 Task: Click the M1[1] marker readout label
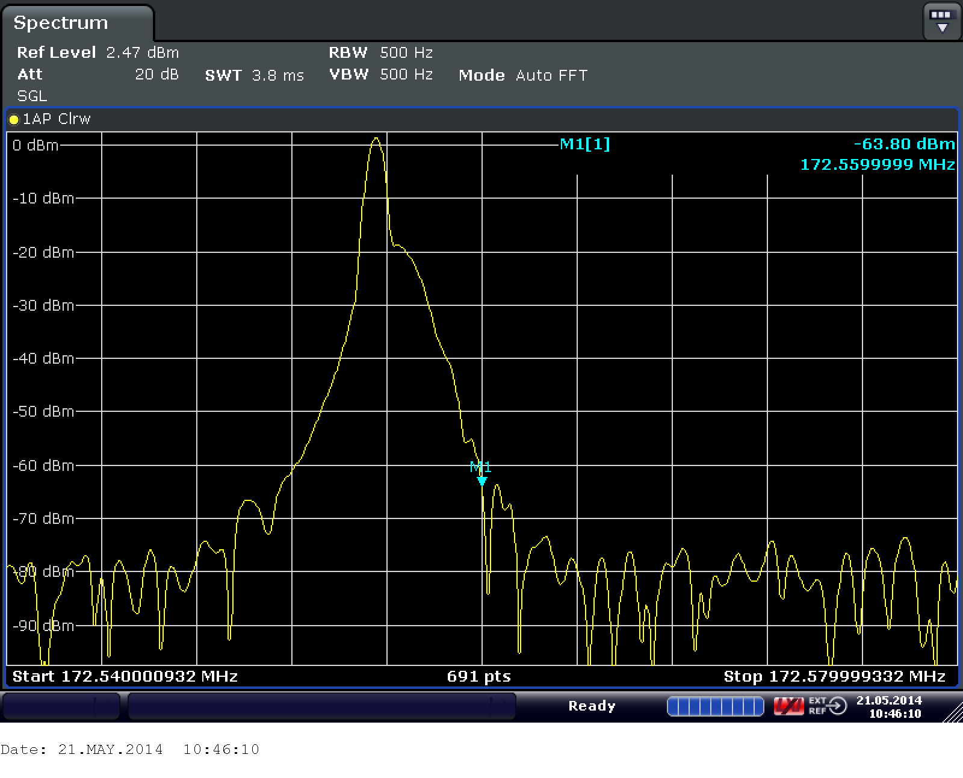(584, 145)
